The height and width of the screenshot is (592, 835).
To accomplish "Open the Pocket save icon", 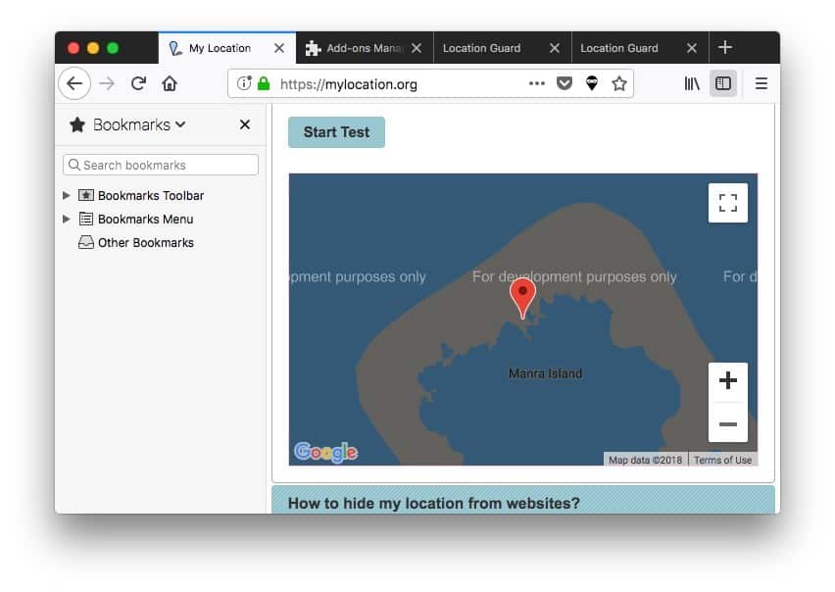I will pyautogui.click(x=564, y=84).
